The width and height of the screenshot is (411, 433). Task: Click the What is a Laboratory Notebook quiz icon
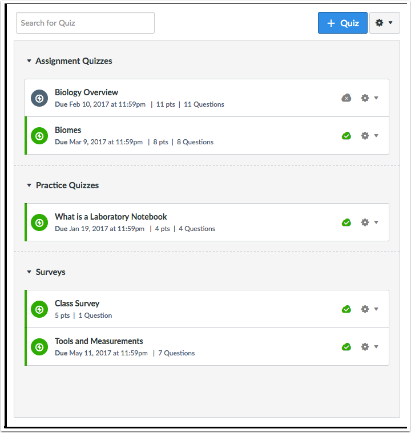click(x=39, y=222)
